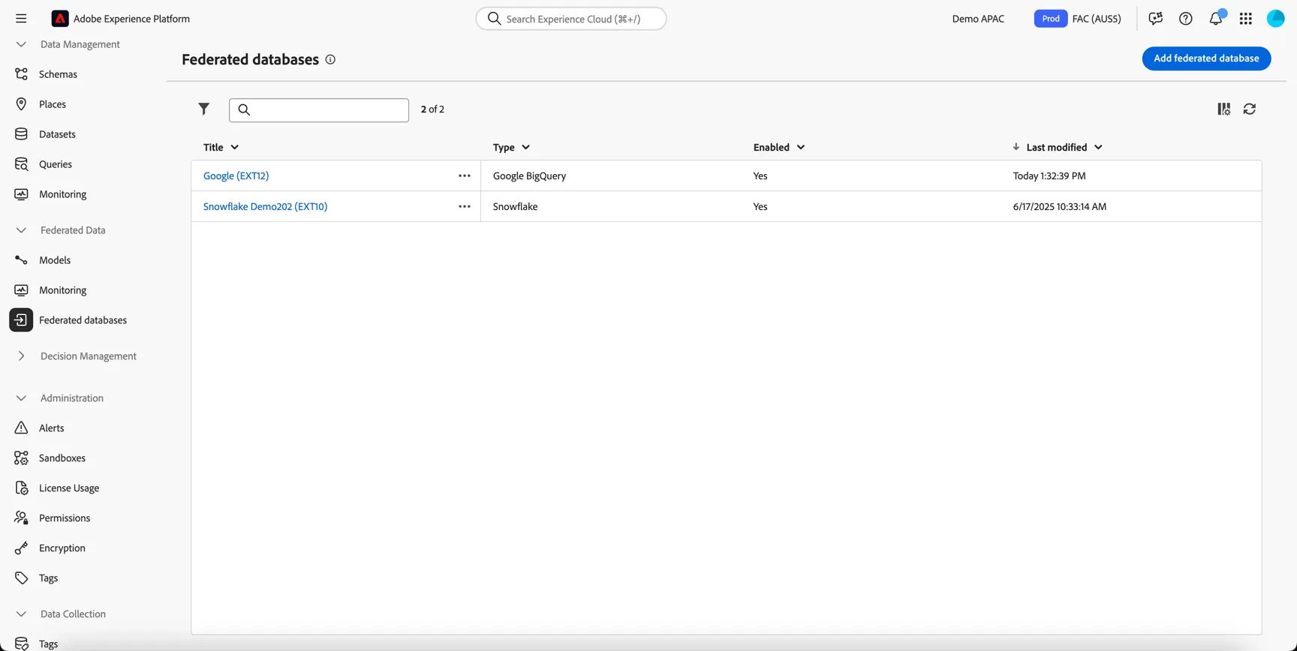Open the column settings icon
This screenshot has width=1297, height=651.
[x=1224, y=109]
